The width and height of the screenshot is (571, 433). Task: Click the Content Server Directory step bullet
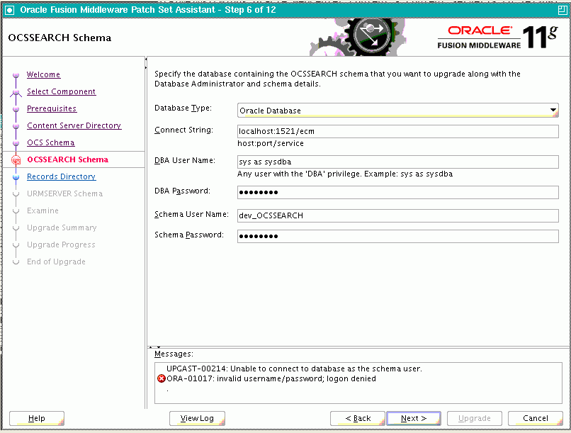(16, 126)
